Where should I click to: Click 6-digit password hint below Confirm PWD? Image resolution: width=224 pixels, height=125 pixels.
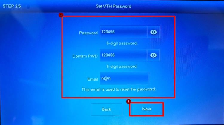click(x=122, y=67)
